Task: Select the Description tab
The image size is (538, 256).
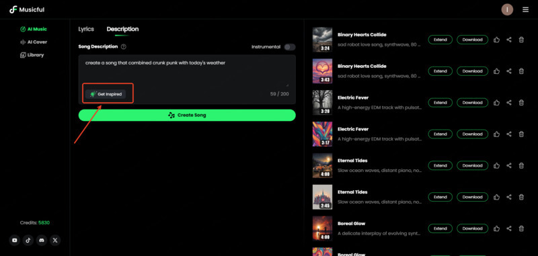Action: pos(122,29)
